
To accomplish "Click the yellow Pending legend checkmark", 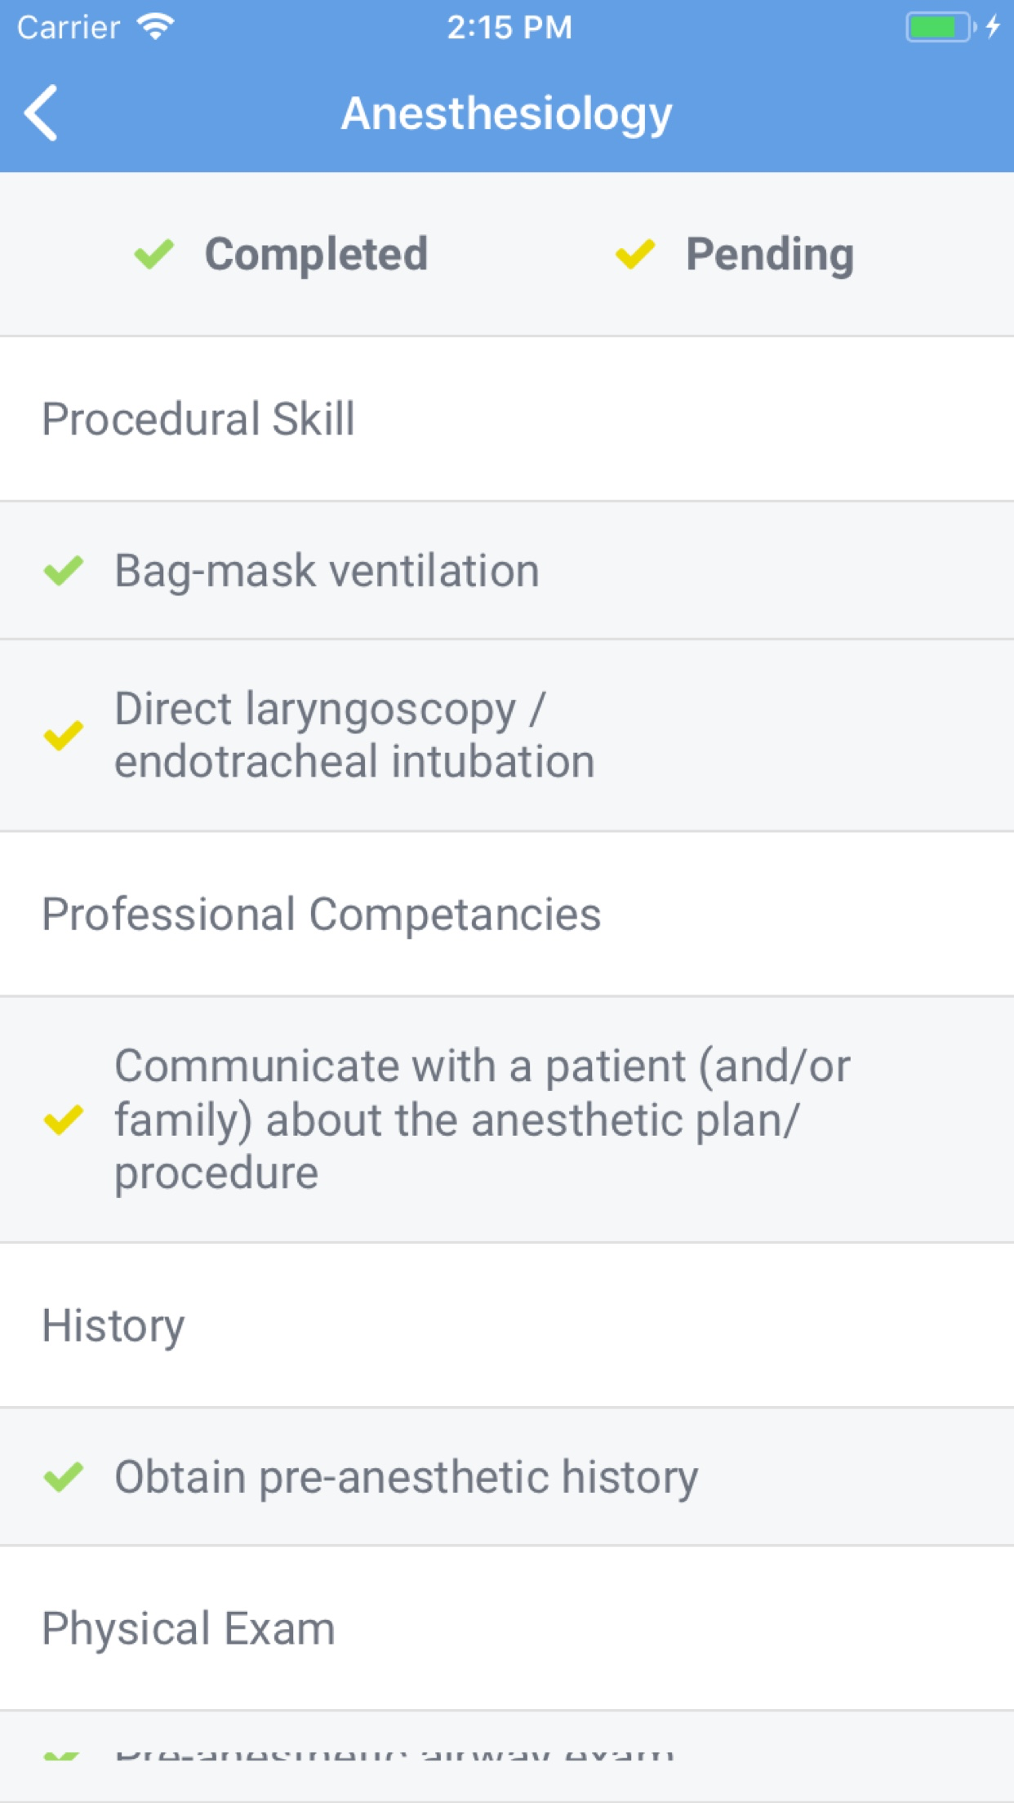I will (635, 254).
